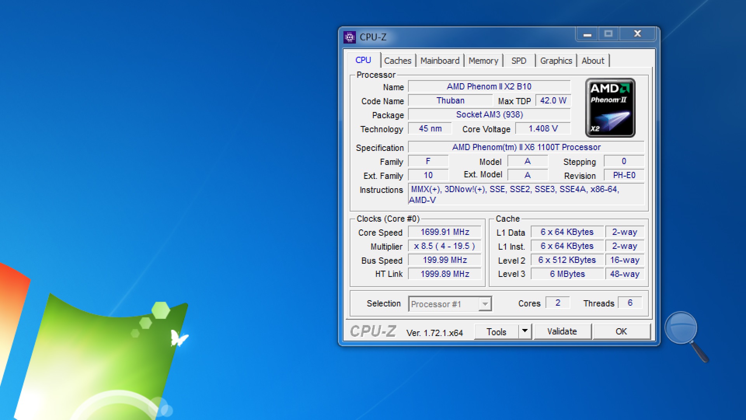
Task: Open the About tab
Action: (593, 61)
